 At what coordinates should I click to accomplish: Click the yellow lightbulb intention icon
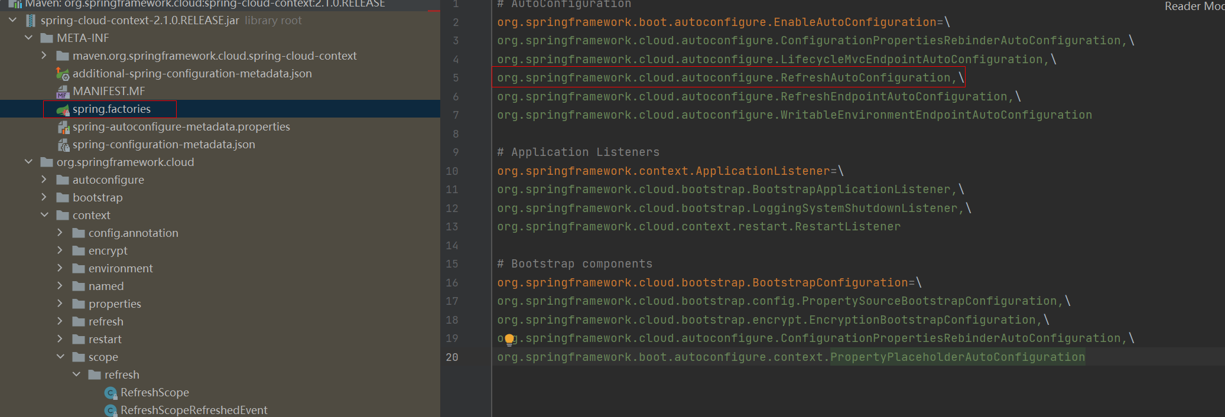pyautogui.click(x=509, y=340)
